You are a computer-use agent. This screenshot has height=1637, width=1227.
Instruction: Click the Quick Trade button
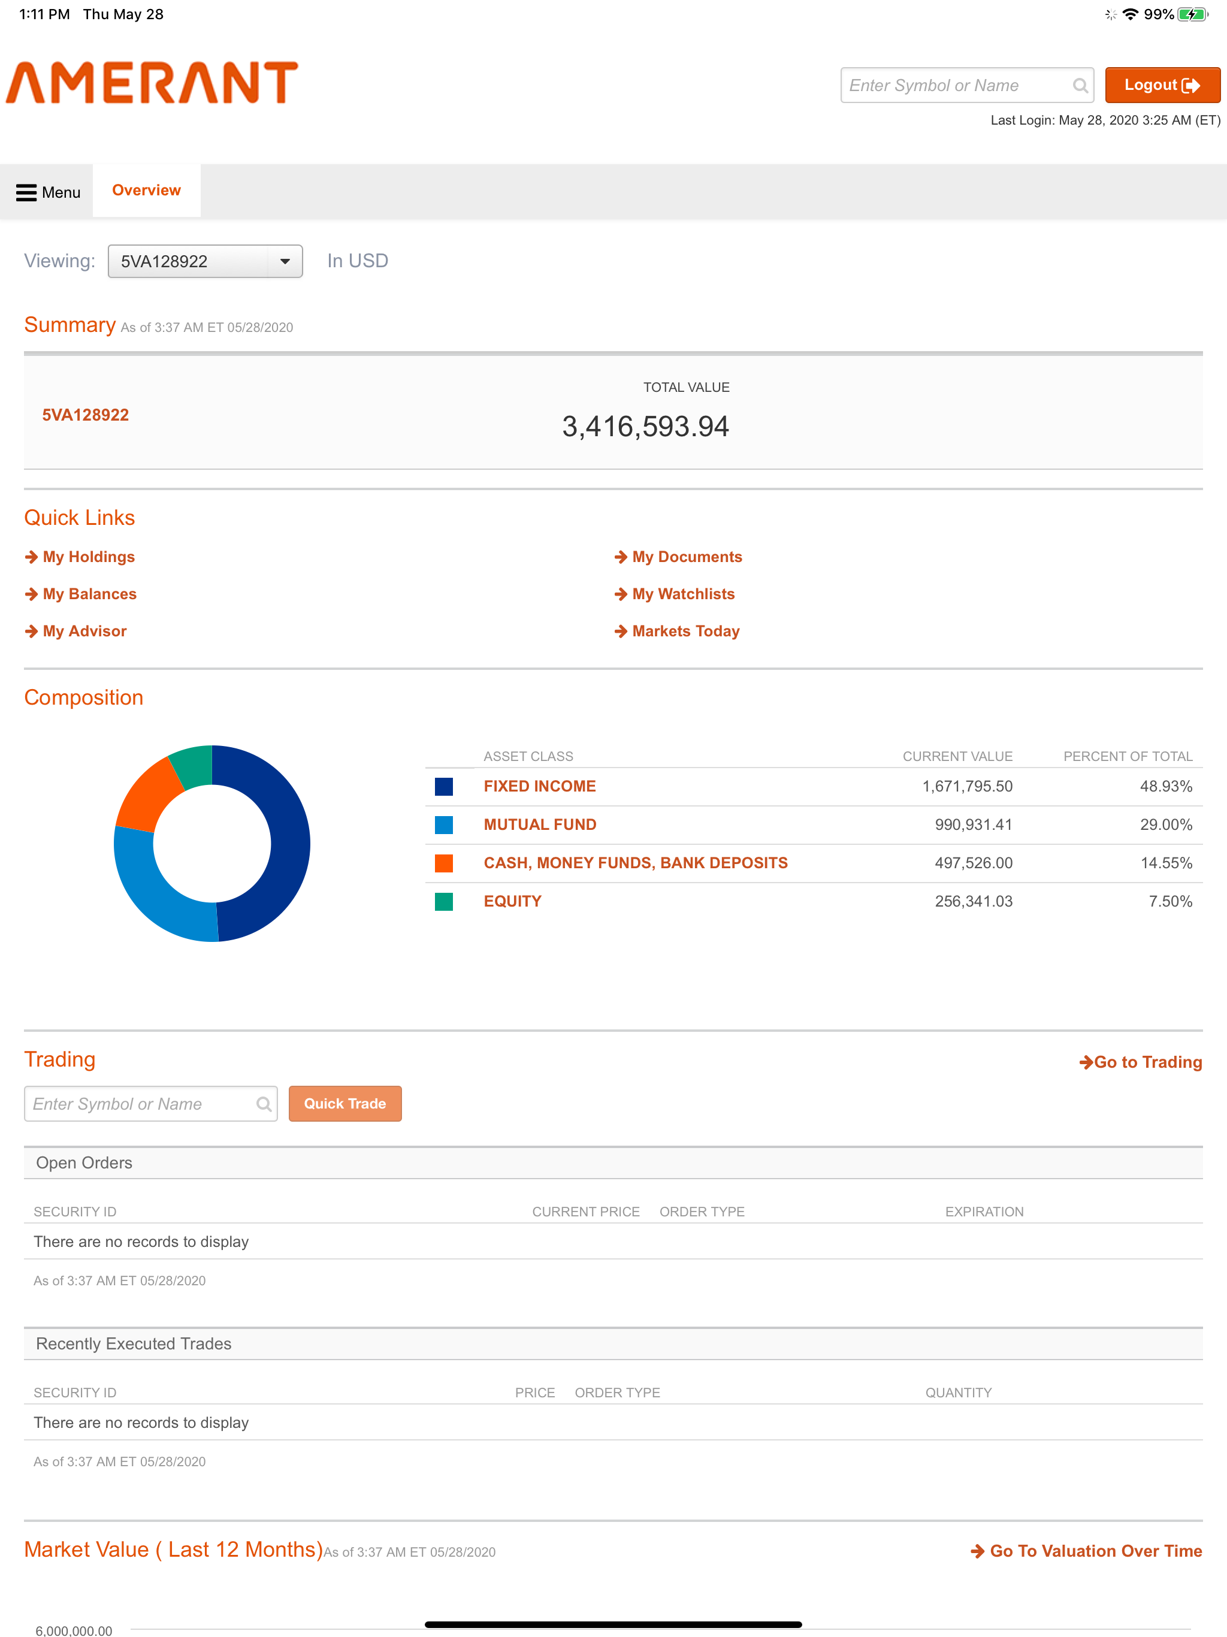click(x=345, y=1104)
